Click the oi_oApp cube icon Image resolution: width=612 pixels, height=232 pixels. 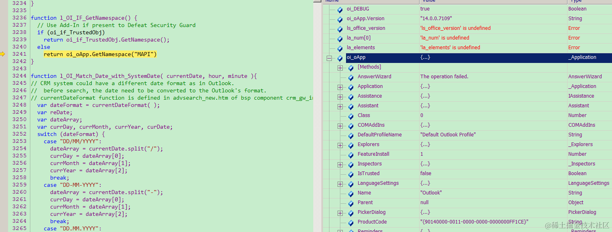coord(340,58)
